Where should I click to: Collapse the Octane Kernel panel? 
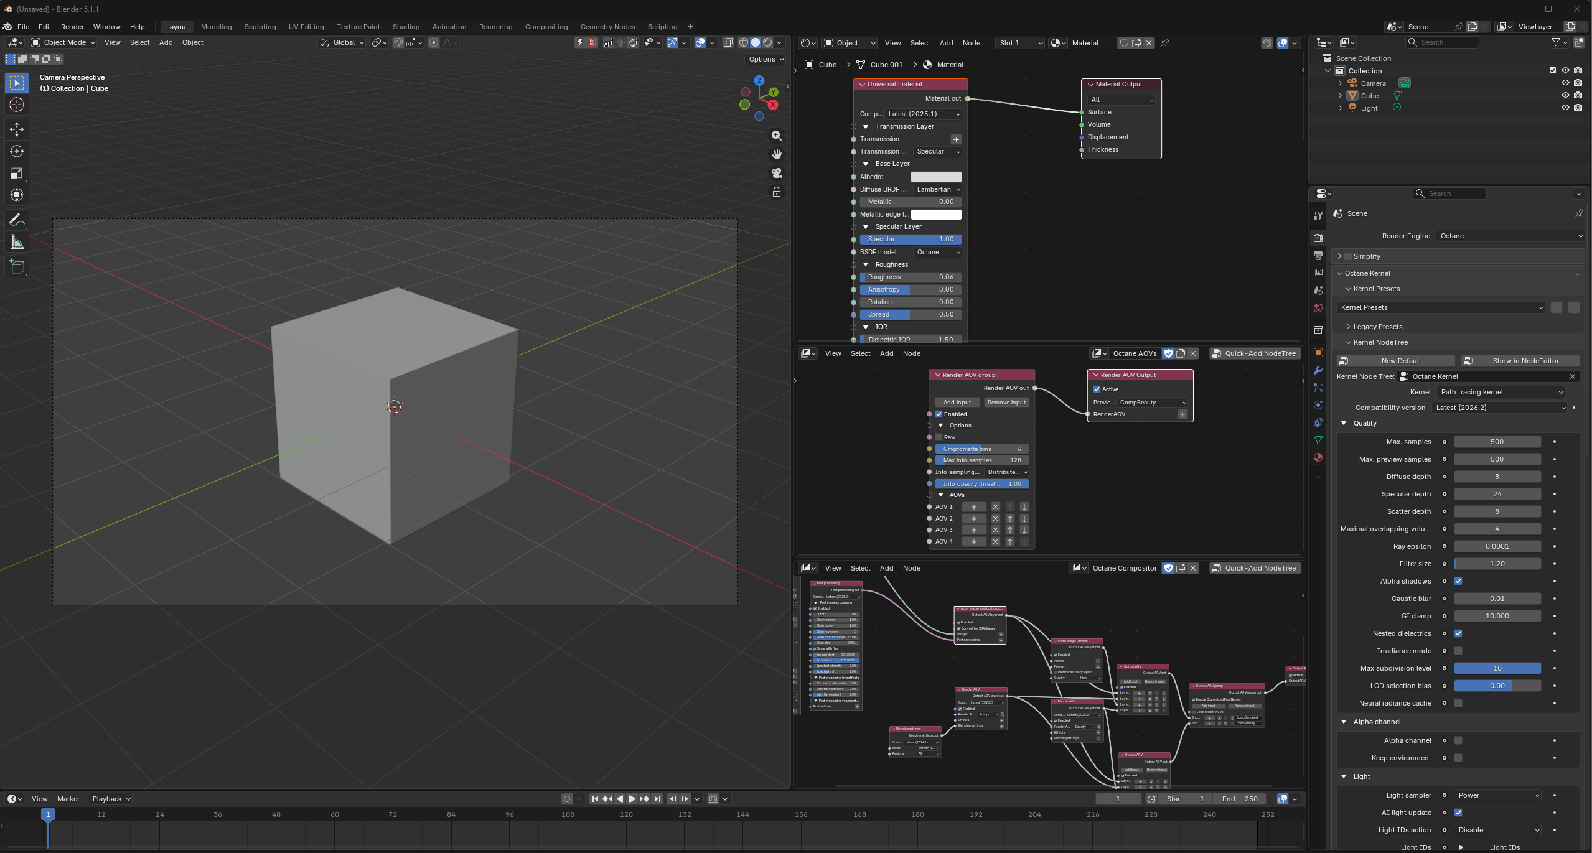[x=1339, y=273]
